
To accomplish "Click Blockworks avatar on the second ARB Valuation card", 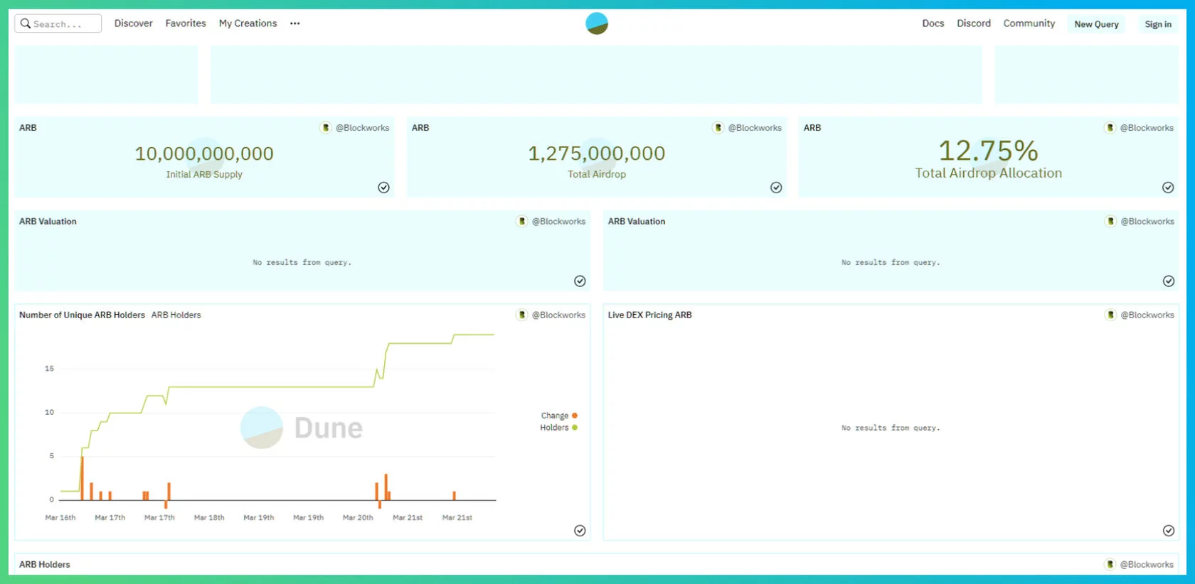I will 1110,222.
